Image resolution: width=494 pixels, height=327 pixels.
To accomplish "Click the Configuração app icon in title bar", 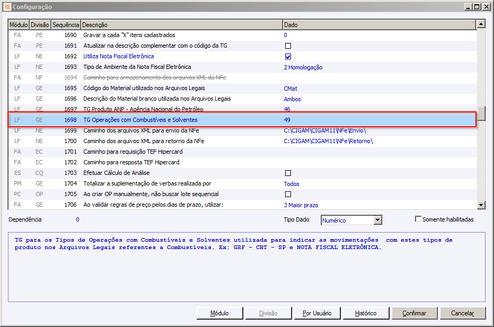I will tap(7, 6).
